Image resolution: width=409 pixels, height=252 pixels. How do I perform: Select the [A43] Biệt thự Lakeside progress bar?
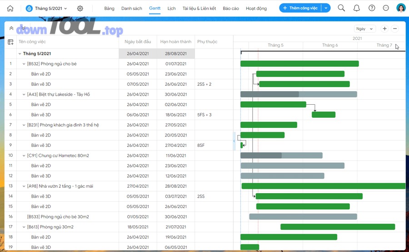(x=299, y=94)
